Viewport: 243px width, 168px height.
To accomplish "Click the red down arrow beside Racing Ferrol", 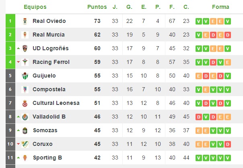I will (18, 62).
